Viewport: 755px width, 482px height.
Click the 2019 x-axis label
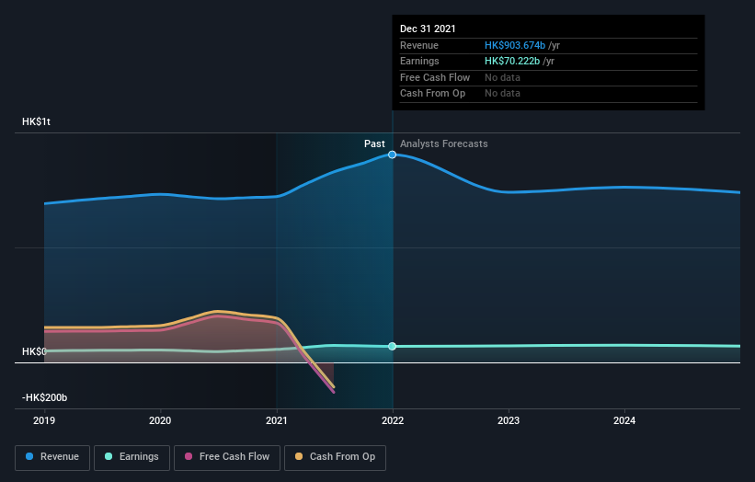click(x=44, y=420)
